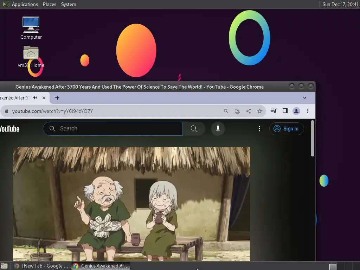The width and height of the screenshot is (360, 270).
Task: Share this page using the share icon
Action: [249, 111]
